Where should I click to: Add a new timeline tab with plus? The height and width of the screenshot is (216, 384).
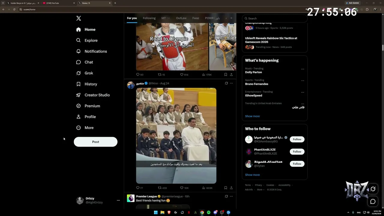(x=231, y=18)
